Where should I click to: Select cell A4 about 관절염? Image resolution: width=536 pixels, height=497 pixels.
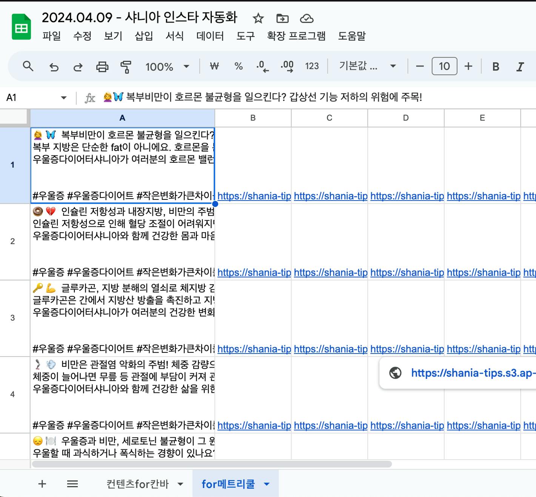(123, 395)
